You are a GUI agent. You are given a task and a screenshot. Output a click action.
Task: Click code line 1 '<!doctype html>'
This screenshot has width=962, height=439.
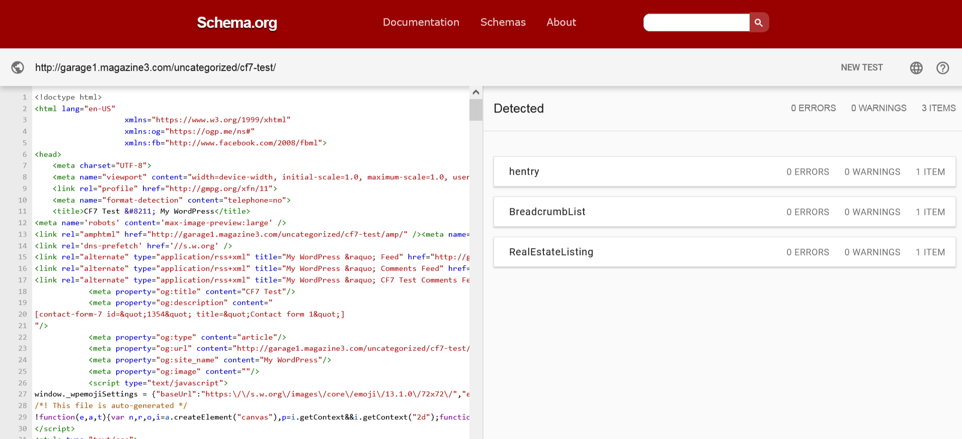68,97
